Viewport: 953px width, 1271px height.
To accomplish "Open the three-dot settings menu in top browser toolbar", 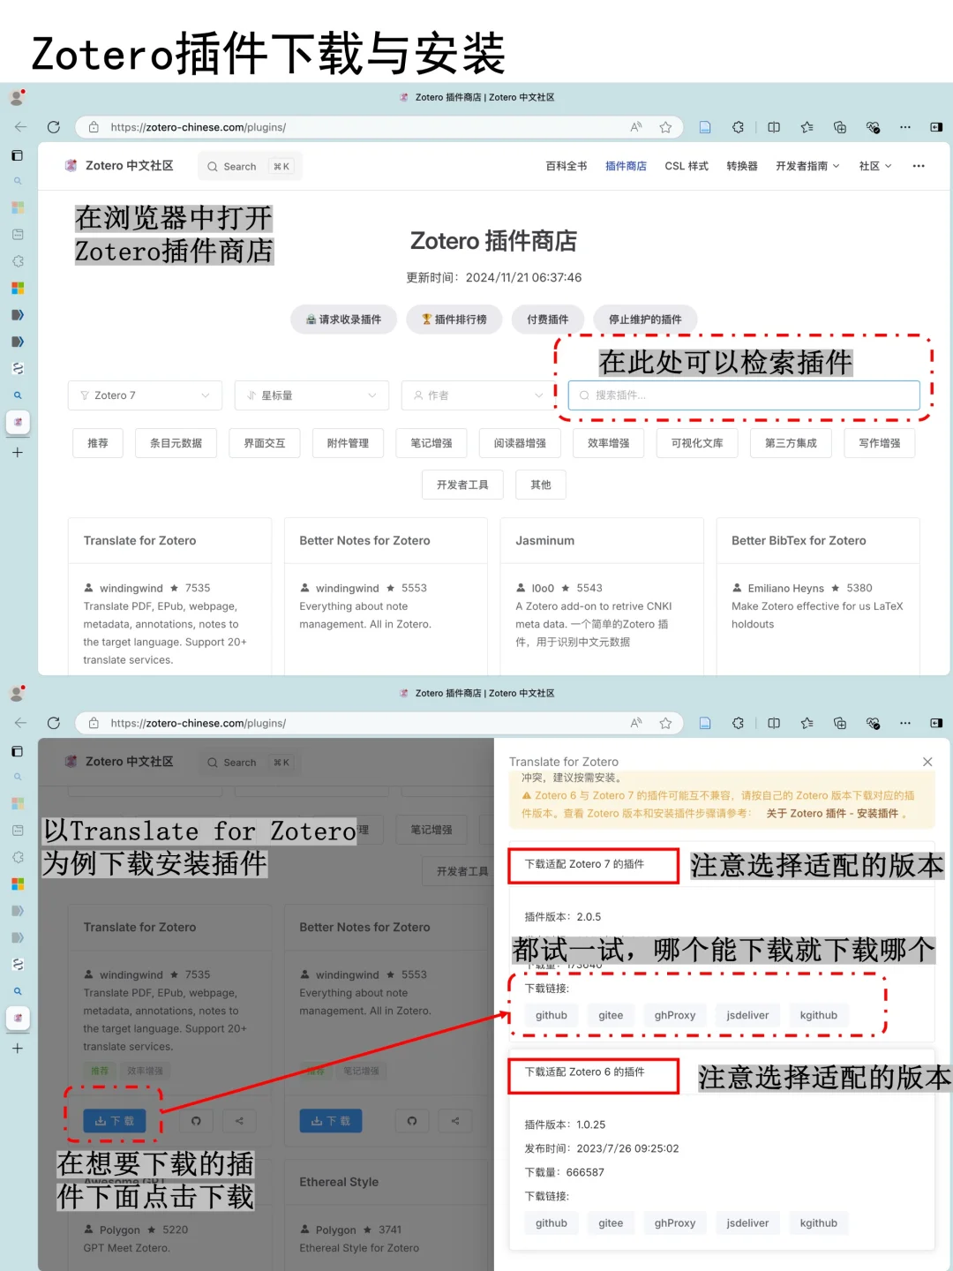I will [x=904, y=127].
